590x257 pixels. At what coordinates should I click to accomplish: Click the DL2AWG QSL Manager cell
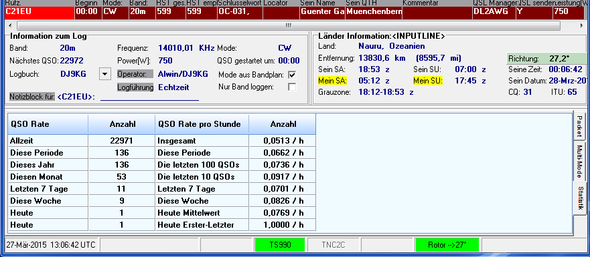coord(494,13)
